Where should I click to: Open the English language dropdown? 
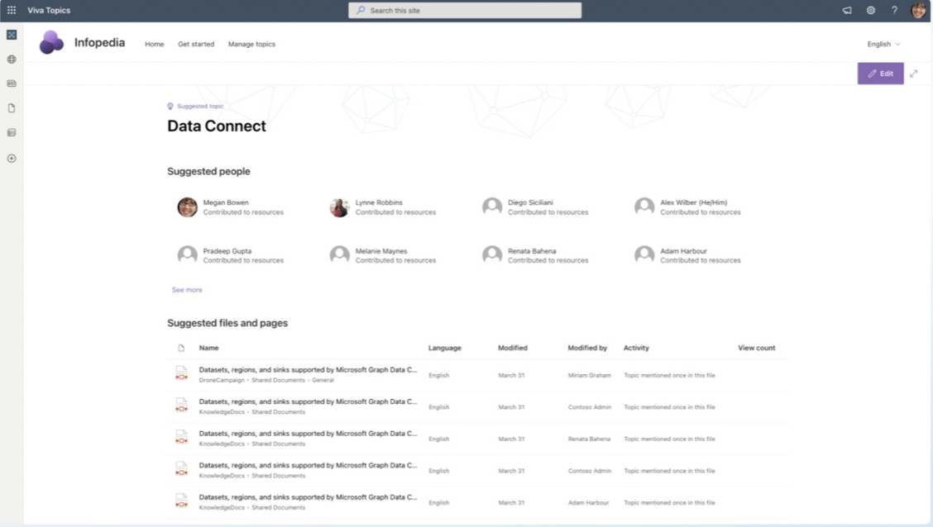[x=883, y=45]
